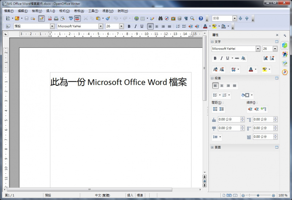
Task: Toggle AutoSpellcheck red-underlined ABC icon
Action: coord(77,18)
